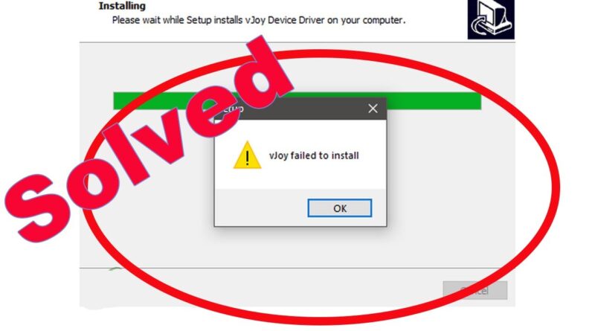Close the Setup error dialog with the X

pyautogui.click(x=373, y=109)
